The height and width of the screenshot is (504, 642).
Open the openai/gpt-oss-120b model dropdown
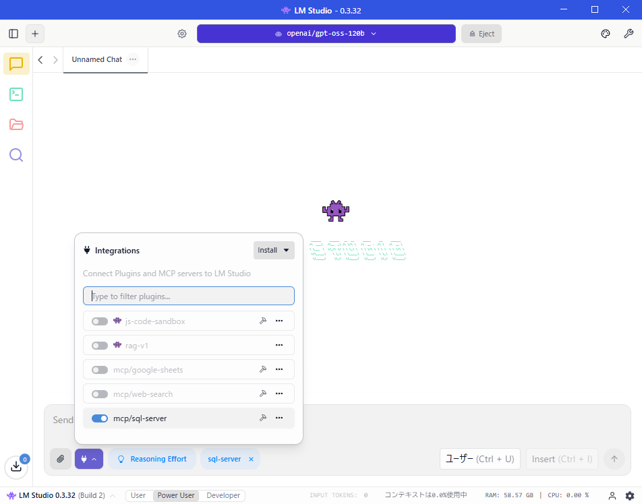(326, 33)
